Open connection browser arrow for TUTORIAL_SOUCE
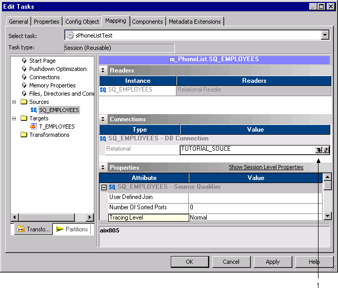Image resolution: width=338 pixels, height=290 pixels. [318, 150]
